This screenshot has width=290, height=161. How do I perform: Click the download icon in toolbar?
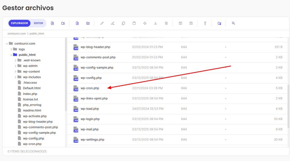155,23
